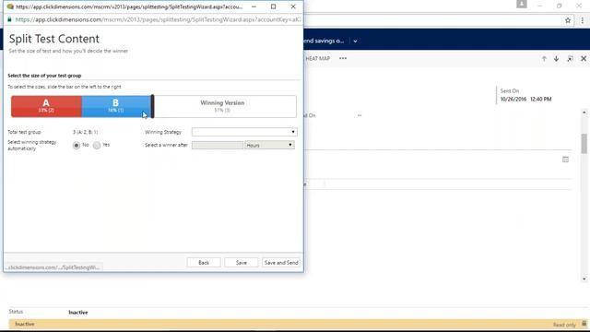Minimize the split test popup window
This screenshot has height=332, width=590.
[254, 6]
